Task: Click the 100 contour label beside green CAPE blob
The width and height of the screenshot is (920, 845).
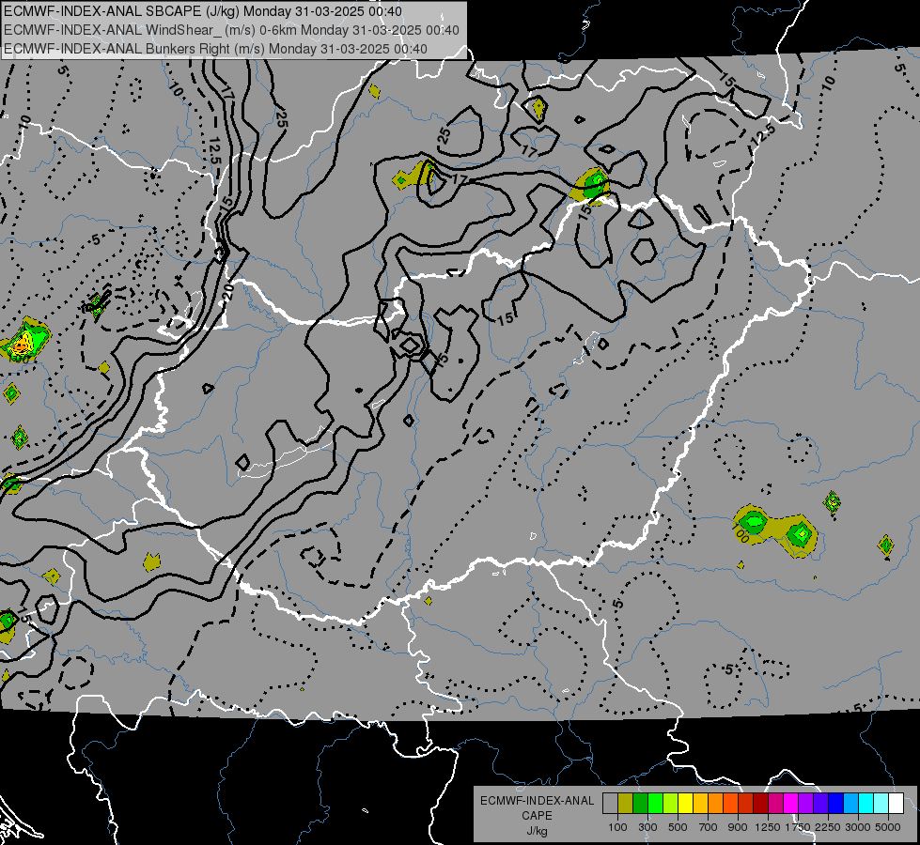Action: point(741,532)
